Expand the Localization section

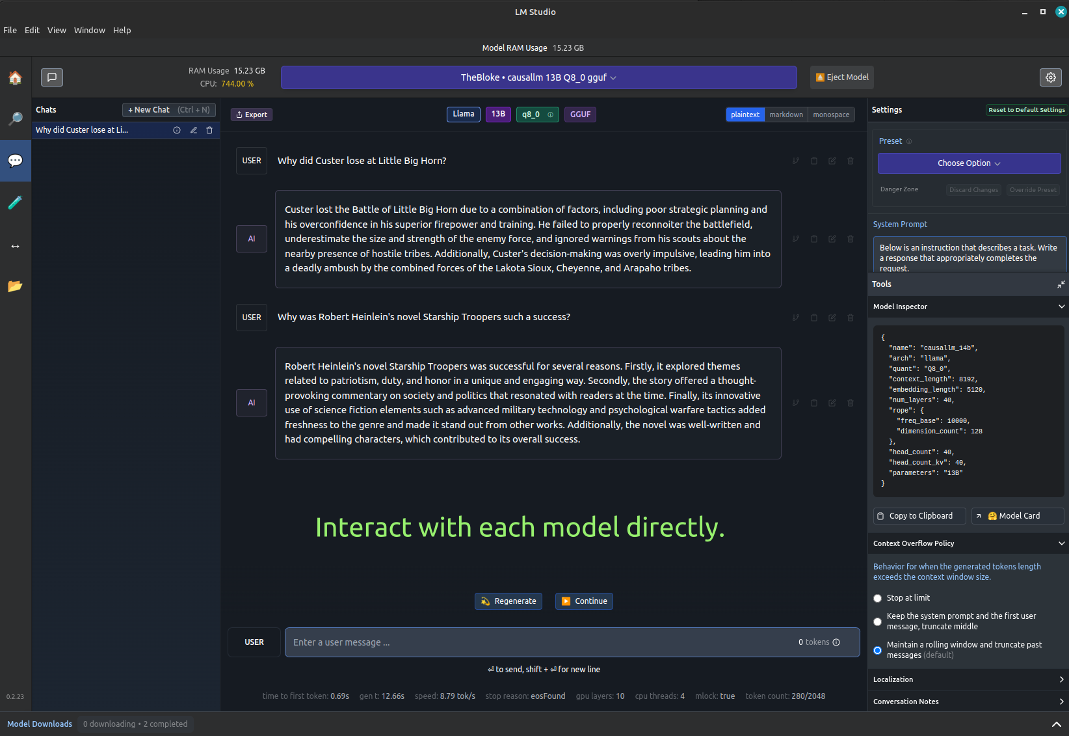[x=968, y=679]
